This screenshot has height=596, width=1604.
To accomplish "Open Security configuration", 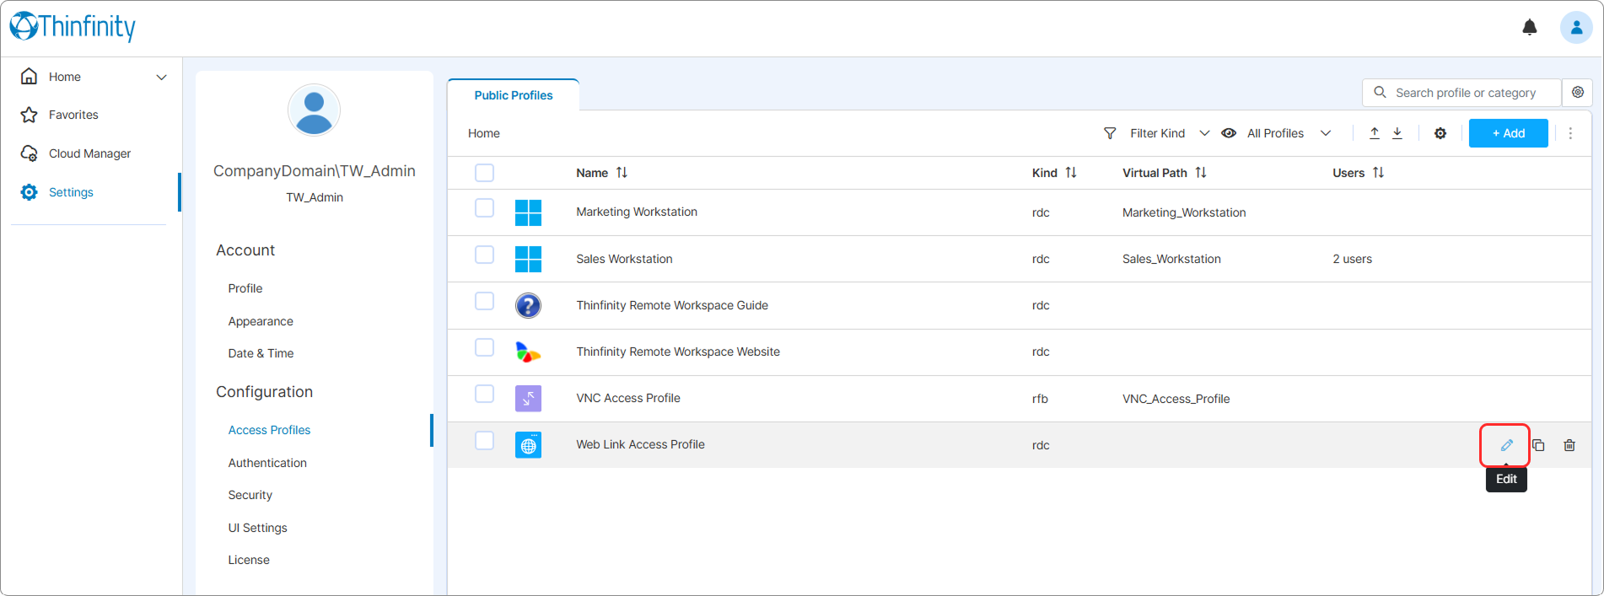I will pos(250,495).
